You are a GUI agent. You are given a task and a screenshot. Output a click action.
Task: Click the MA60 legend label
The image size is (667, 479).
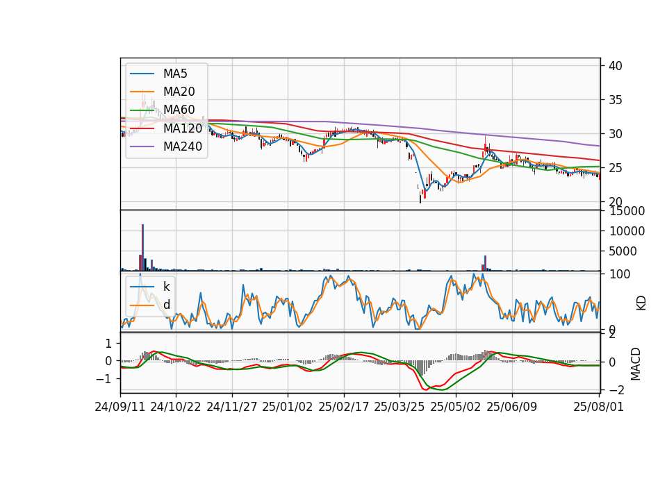179,110
